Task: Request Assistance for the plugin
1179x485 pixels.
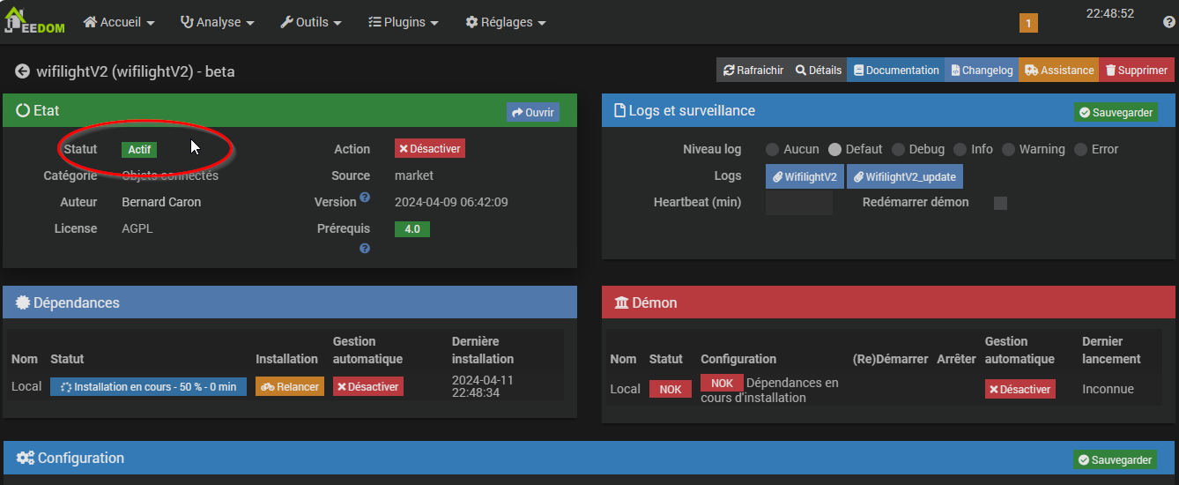Action: pos(1059,71)
